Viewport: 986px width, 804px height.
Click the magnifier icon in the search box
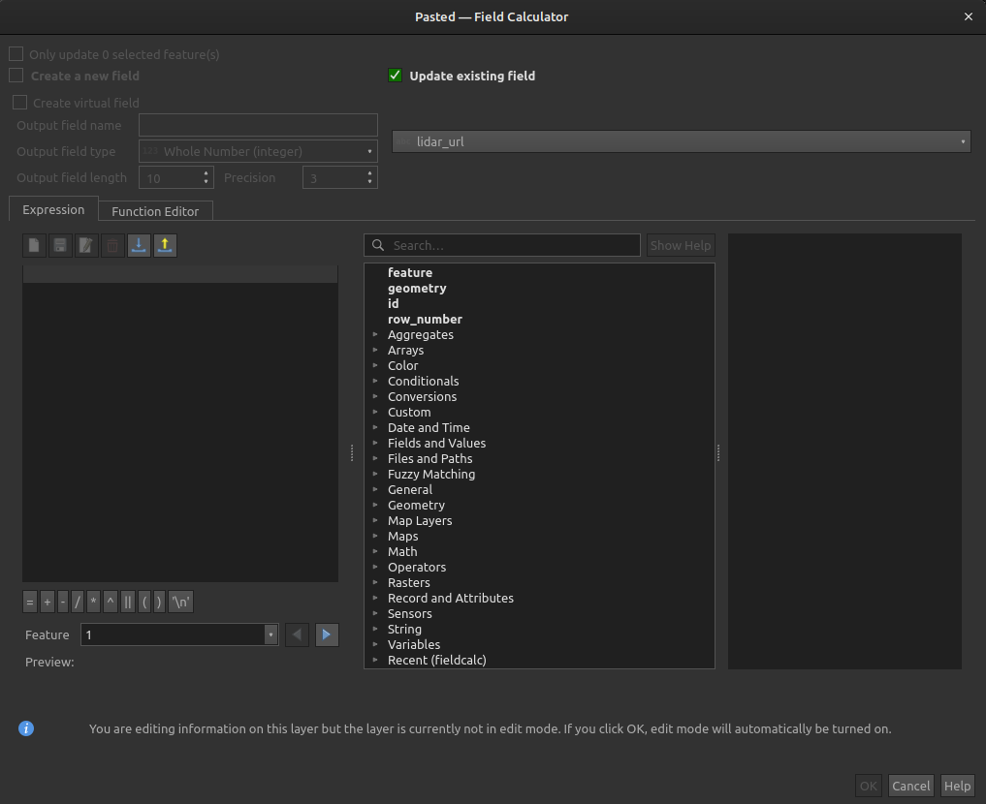point(377,245)
